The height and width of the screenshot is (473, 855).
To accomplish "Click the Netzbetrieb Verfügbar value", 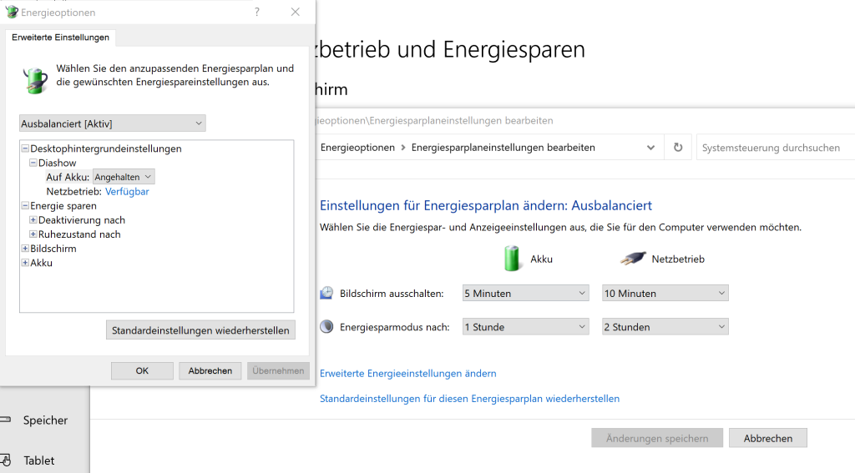I will click(x=127, y=191).
